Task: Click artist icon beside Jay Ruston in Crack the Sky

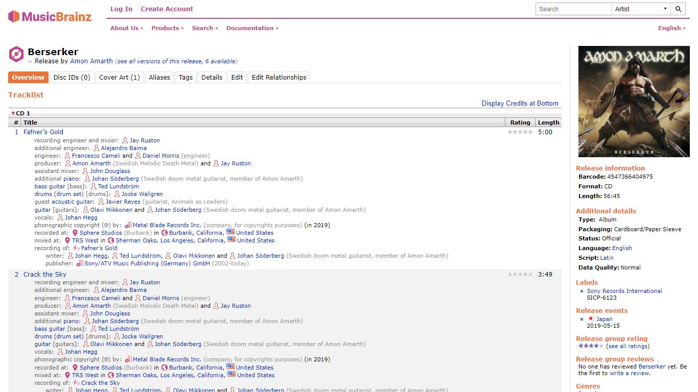Action: click(x=125, y=282)
